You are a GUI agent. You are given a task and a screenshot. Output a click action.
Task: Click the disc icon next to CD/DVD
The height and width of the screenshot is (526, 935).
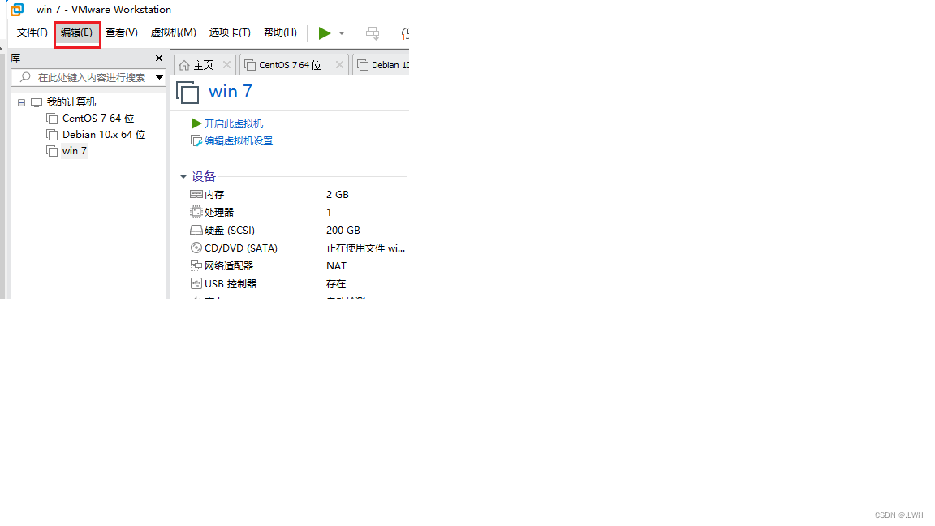(196, 248)
